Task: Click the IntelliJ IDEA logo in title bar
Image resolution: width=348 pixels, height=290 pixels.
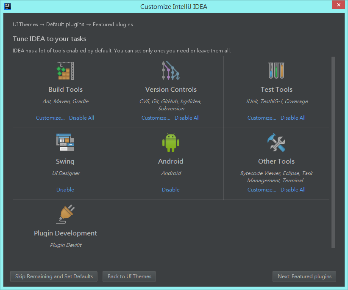Action: pyautogui.click(x=8, y=6)
